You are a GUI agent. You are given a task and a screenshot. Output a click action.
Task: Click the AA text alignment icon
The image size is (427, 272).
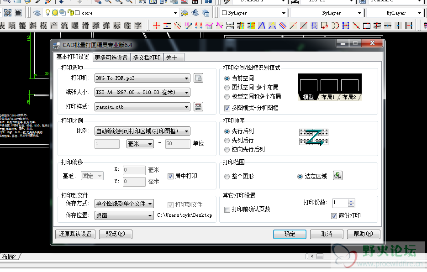[199, 26]
